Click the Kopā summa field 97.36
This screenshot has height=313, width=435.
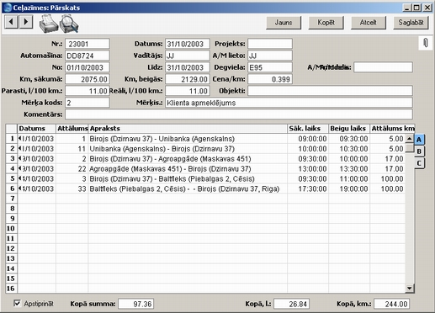(135, 304)
